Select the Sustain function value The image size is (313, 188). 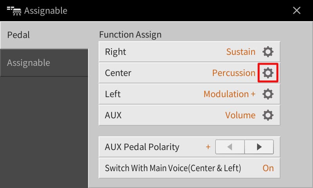241,52
